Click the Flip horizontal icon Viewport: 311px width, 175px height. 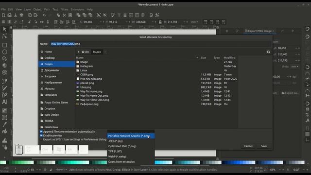(x=42, y=22)
